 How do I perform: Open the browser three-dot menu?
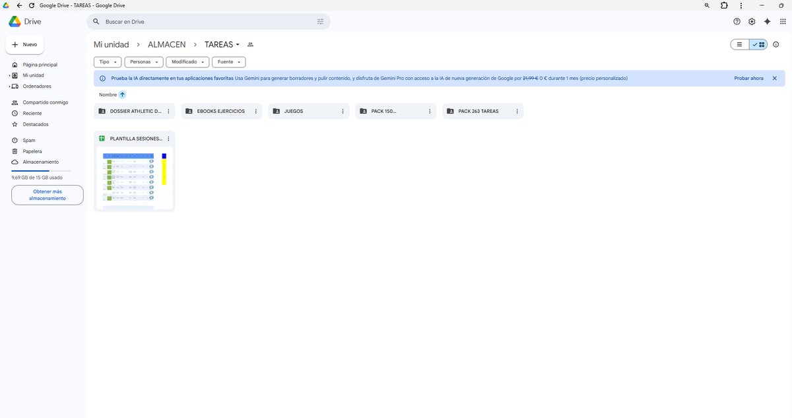[x=741, y=5]
